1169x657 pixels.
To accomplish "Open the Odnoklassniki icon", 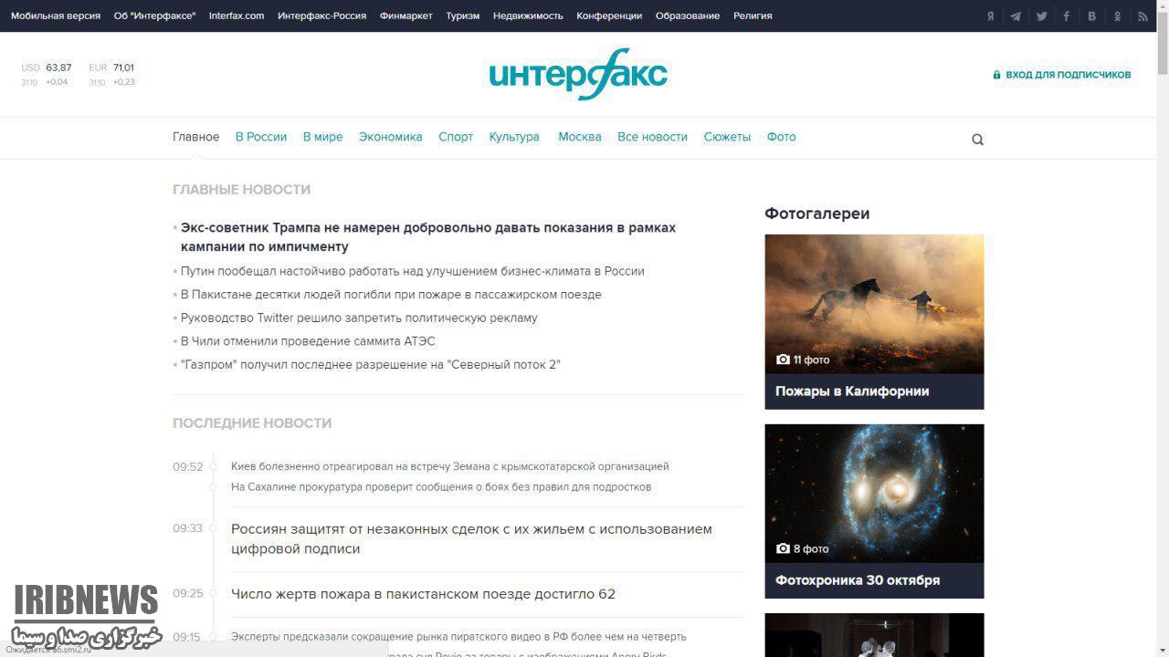I will [x=1117, y=16].
